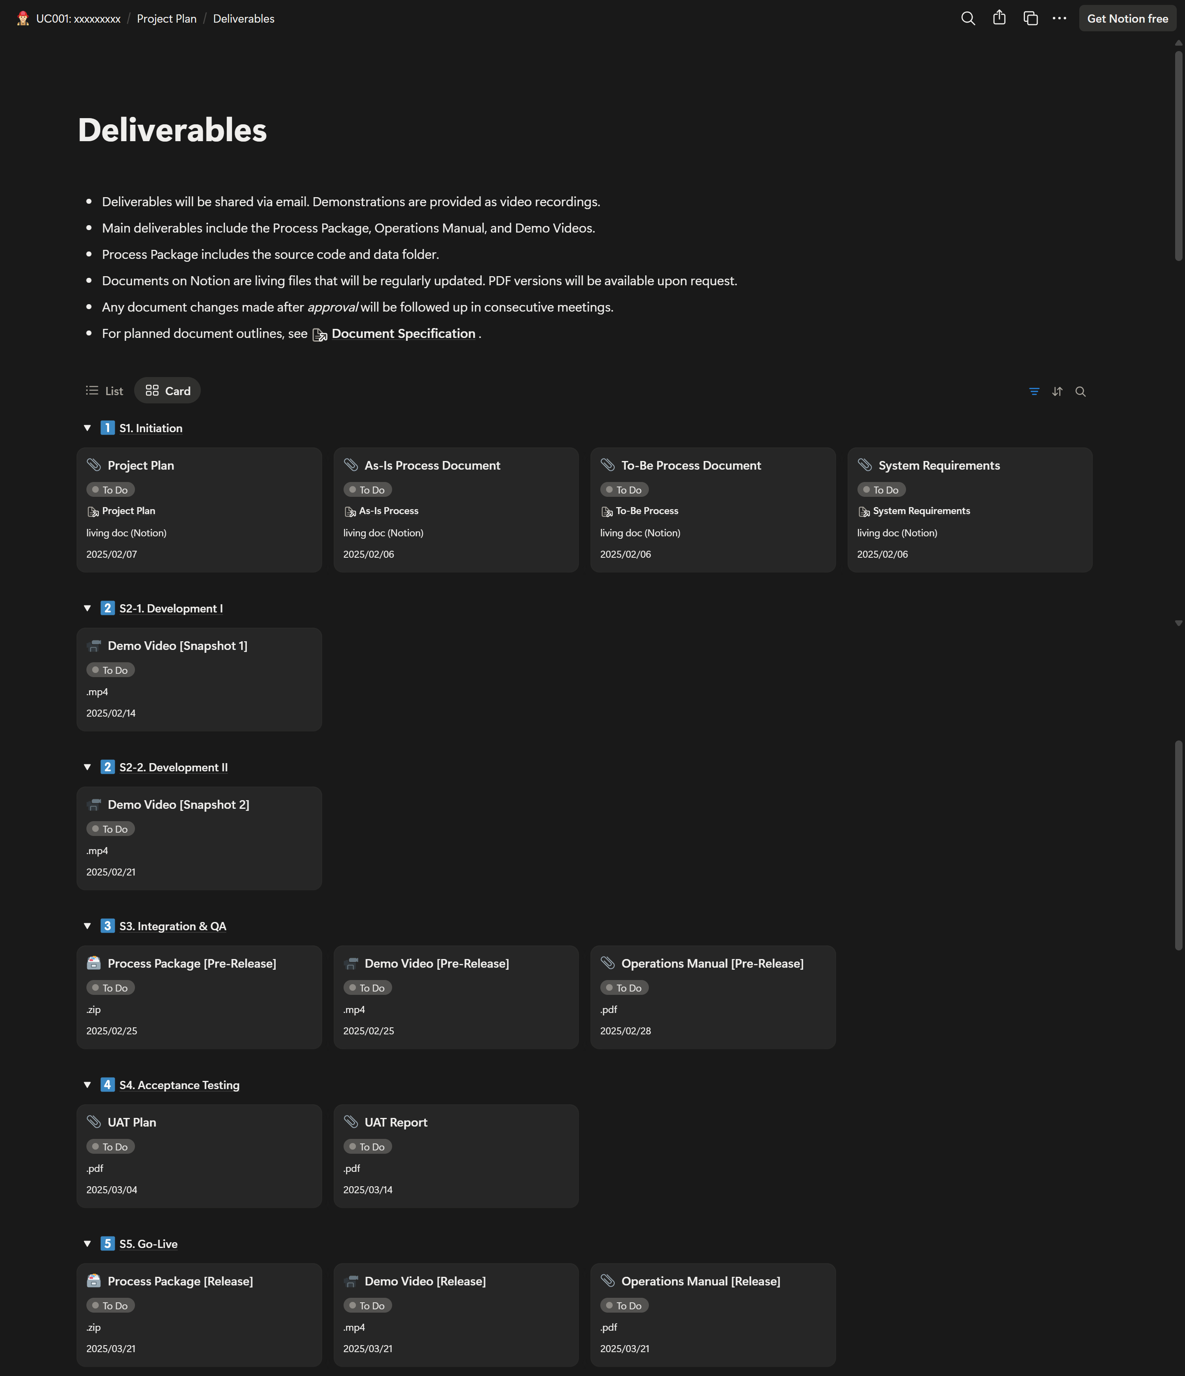Open the database filter icon
Screen dimensions: 1185x1376
(1034, 392)
